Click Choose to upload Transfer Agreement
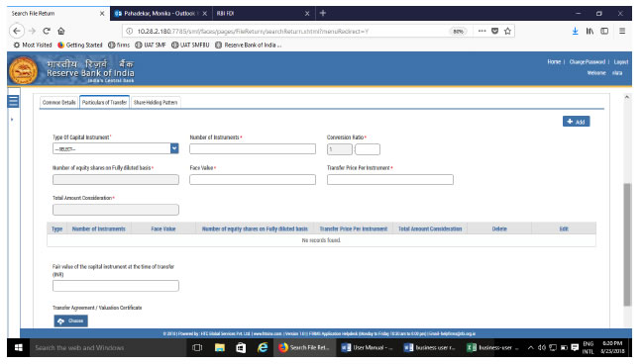This screenshot has width=643, height=364. (71, 321)
